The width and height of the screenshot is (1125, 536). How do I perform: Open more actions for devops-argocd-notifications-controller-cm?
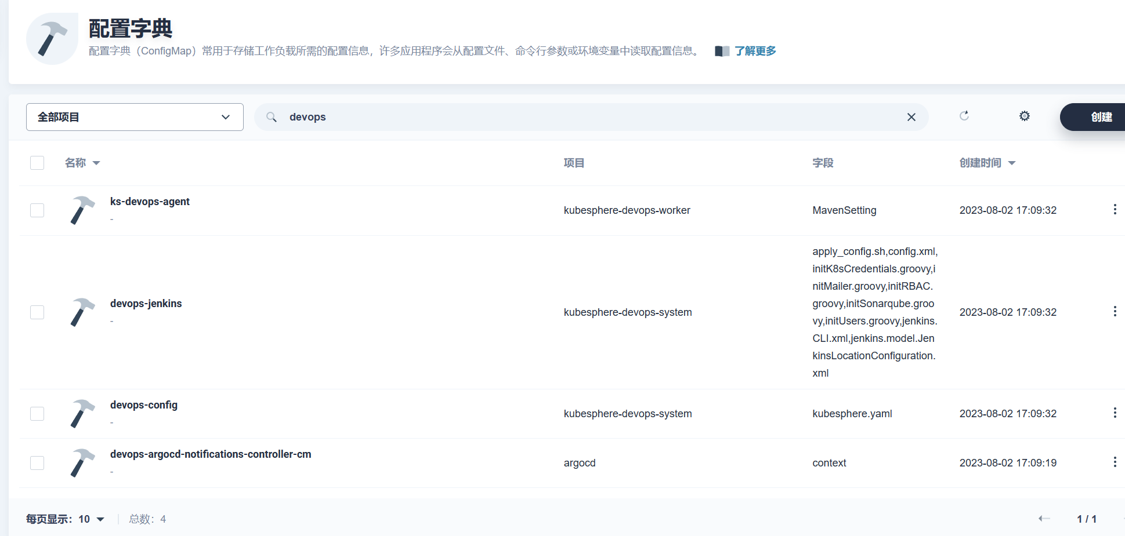[1115, 462]
